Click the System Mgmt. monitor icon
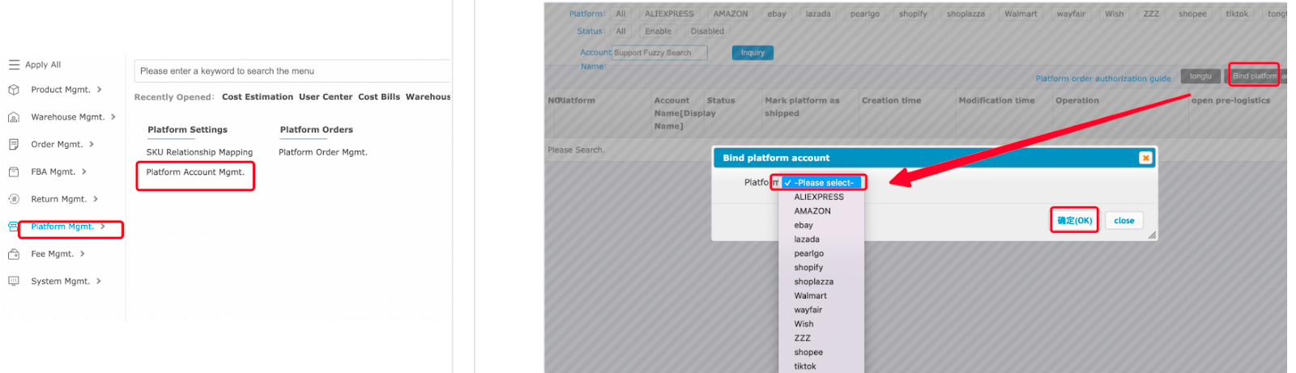This screenshot has width=1296, height=373. (14, 282)
